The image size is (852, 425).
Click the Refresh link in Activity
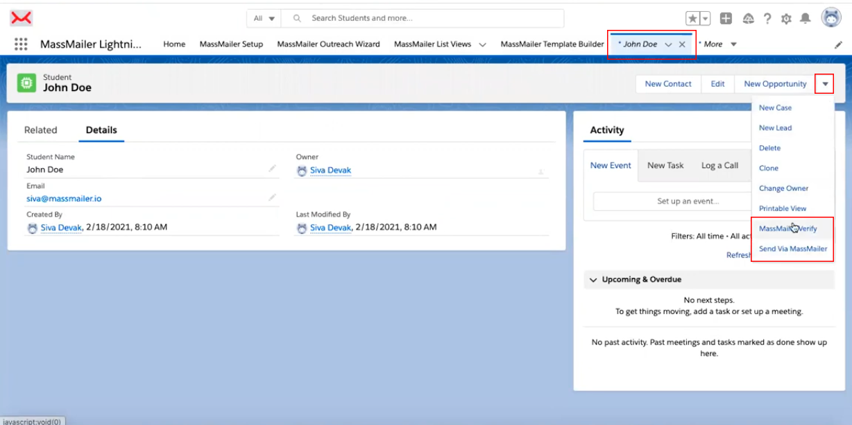tap(739, 255)
